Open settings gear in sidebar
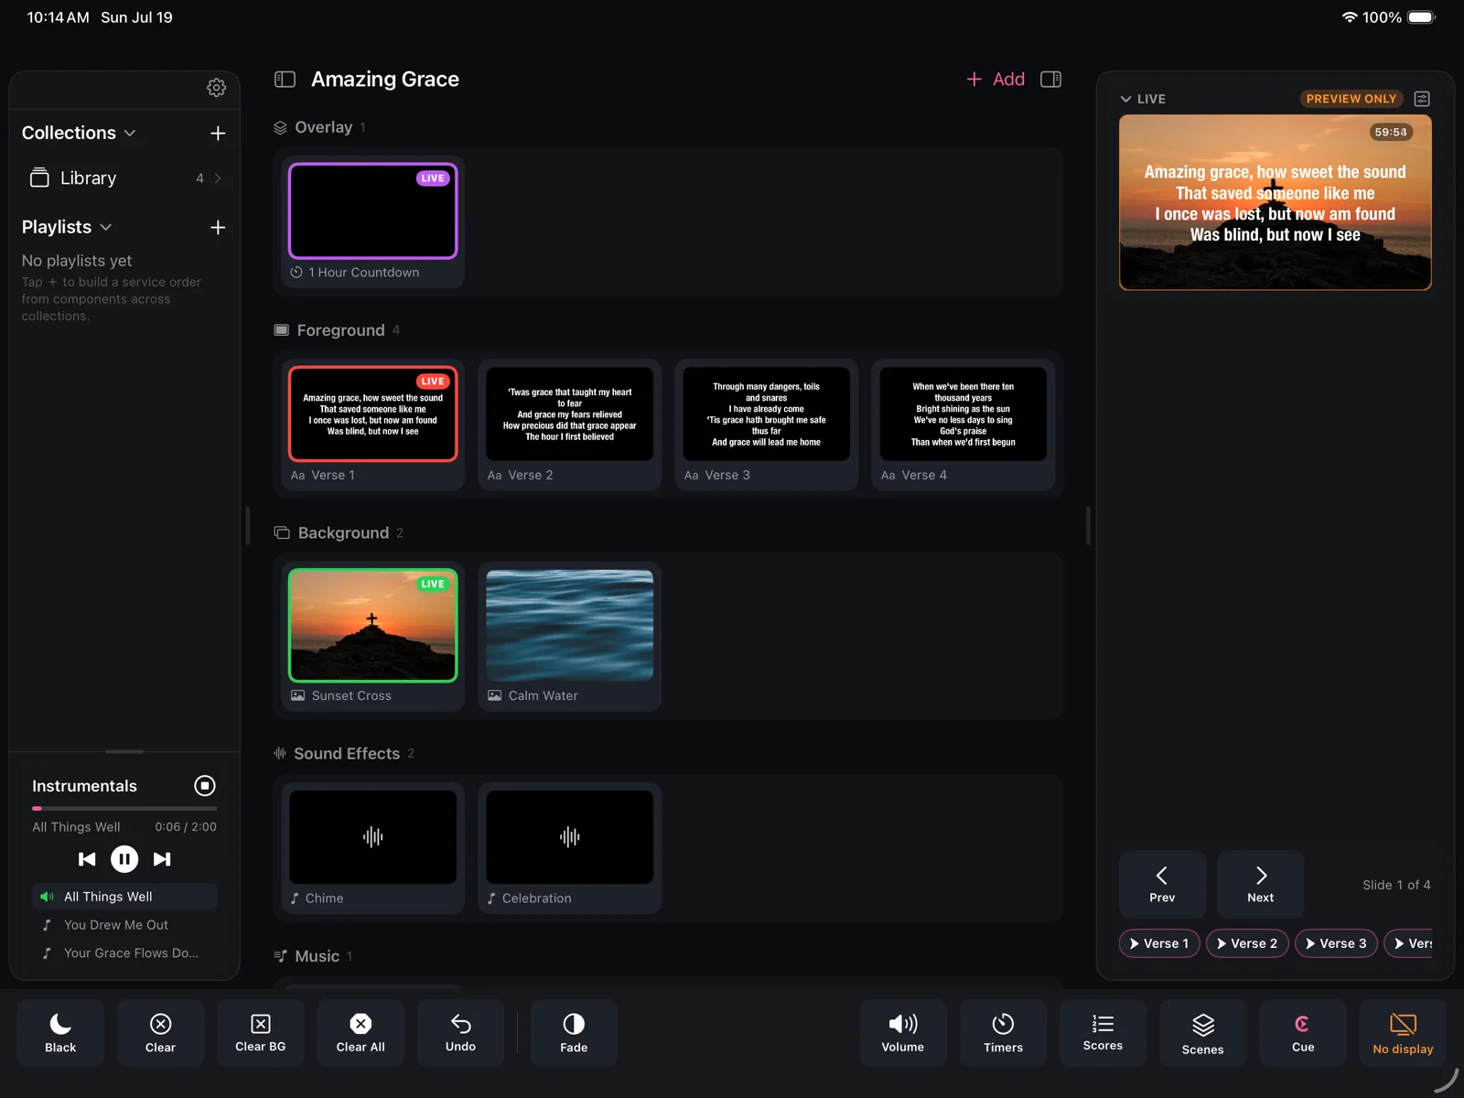Image resolution: width=1464 pixels, height=1098 pixels. click(x=216, y=88)
